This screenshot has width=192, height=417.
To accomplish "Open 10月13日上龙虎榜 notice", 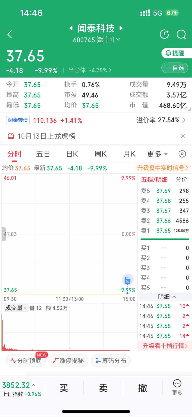I will [x=46, y=136].
